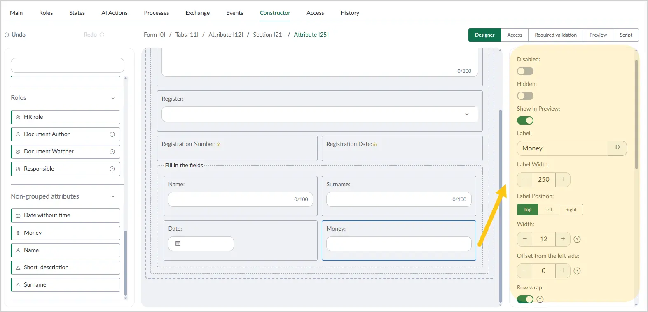Click the lock icon beside Registration Number
Viewport: 648px width, 312px height.
[x=219, y=144]
